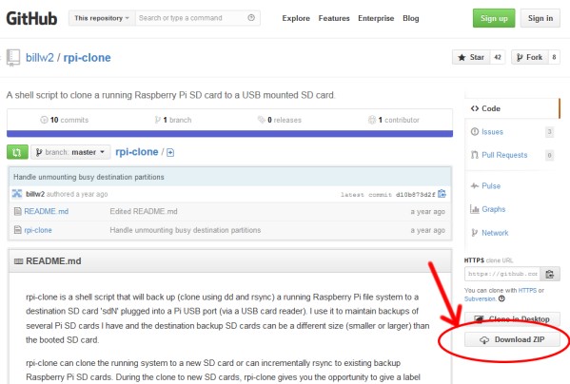Select the repository book icon
The width and height of the screenshot is (570, 384).
click(13, 58)
